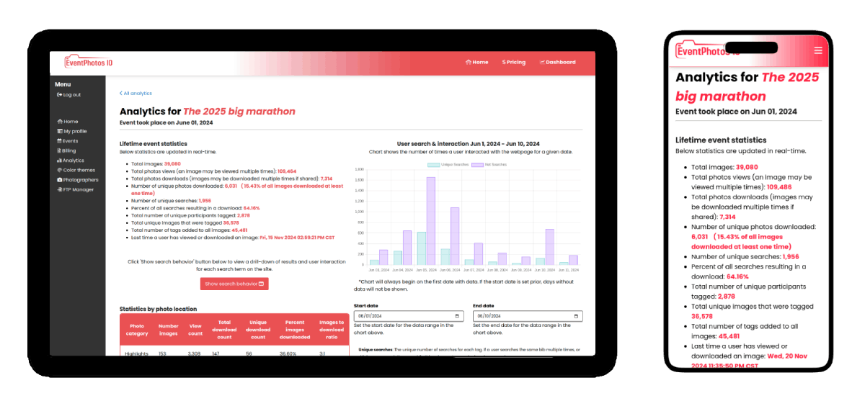
Task: Select the Analytics bar-chart sidebar icon
Action: (x=59, y=161)
